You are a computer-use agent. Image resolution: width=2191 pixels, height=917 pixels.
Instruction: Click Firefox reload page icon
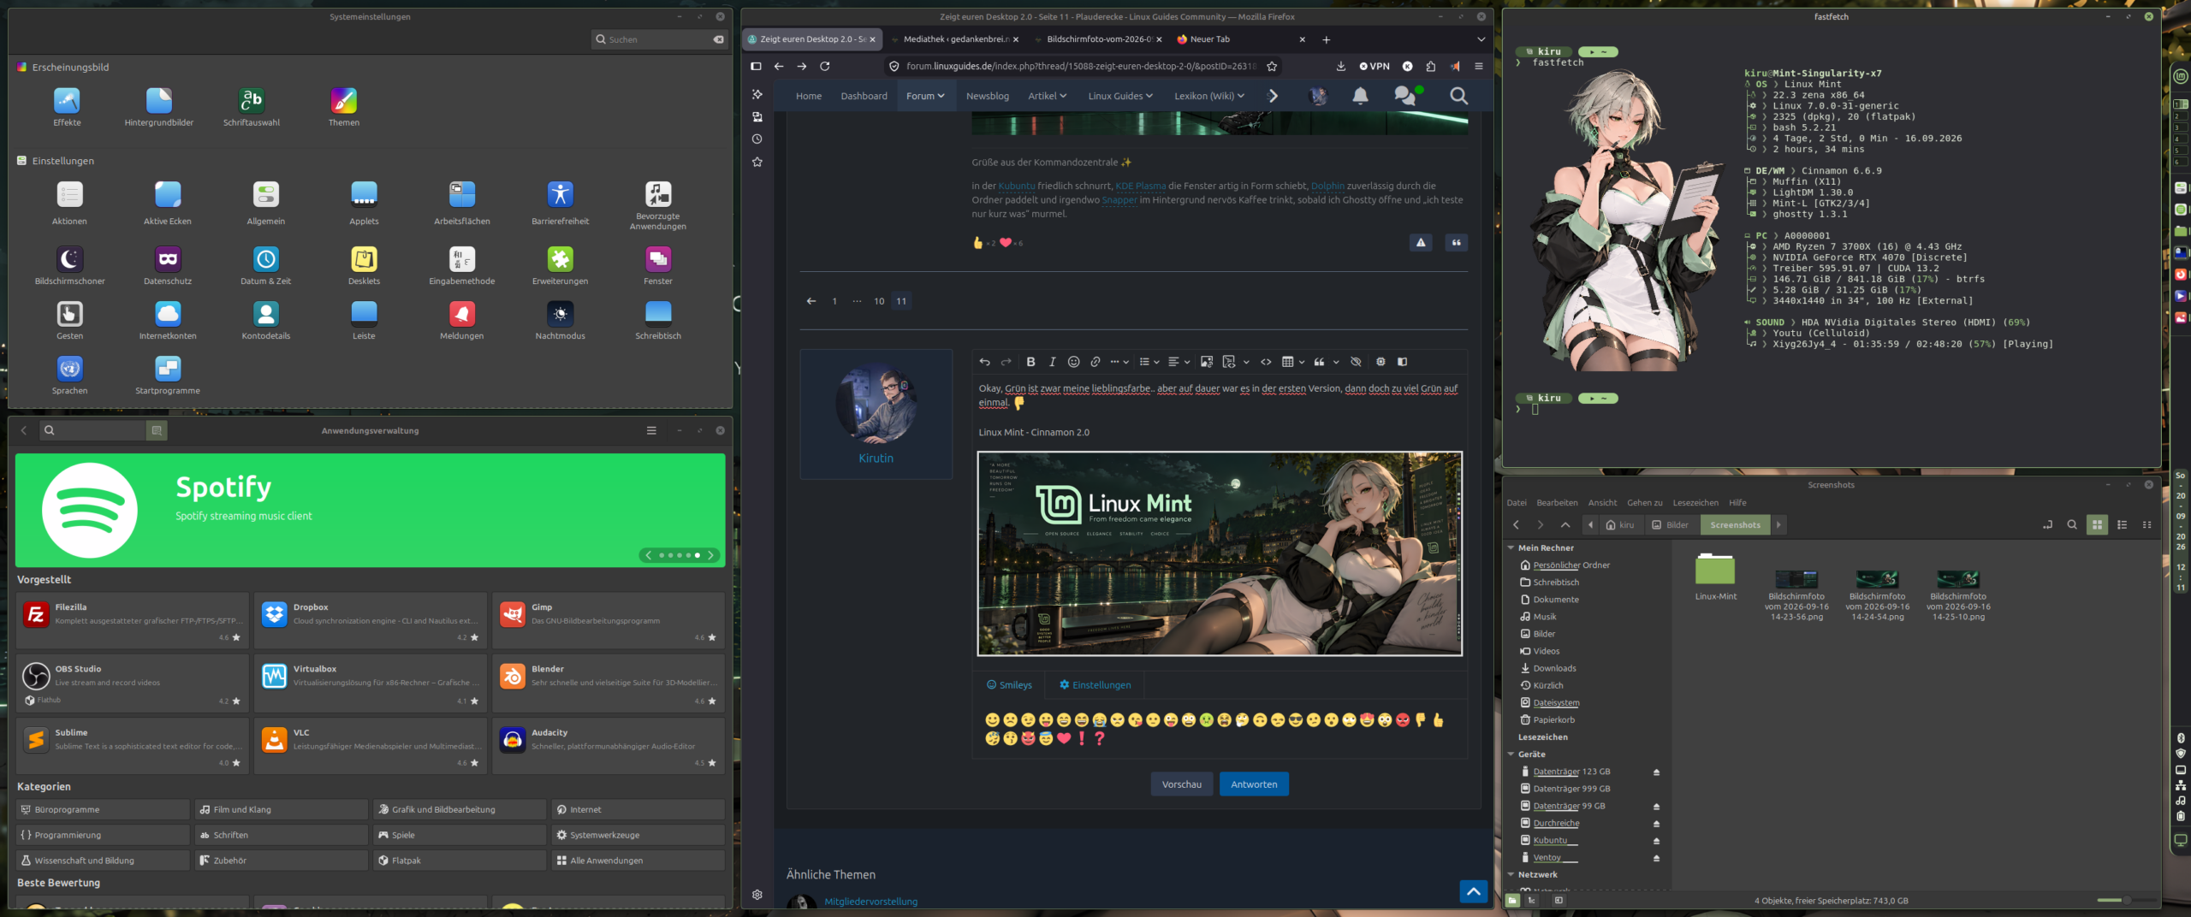coord(825,66)
